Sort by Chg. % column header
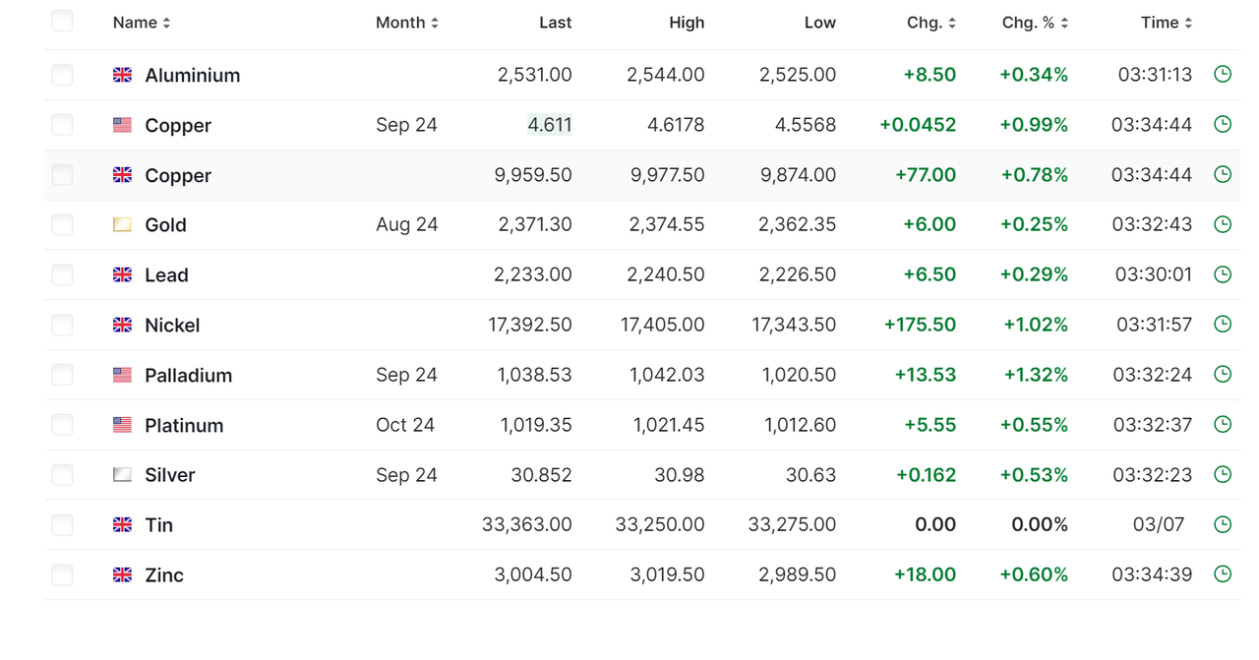Screen dimensions: 1259x660 1035,23
